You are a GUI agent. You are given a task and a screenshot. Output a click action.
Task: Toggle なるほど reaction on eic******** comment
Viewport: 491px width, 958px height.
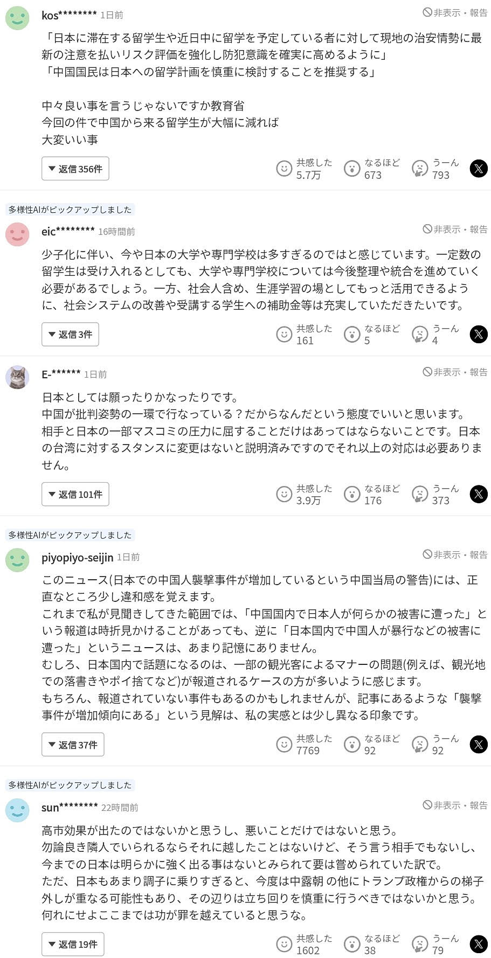(352, 334)
